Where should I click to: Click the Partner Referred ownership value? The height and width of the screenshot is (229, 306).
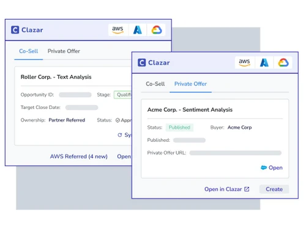pyautogui.click(x=67, y=120)
